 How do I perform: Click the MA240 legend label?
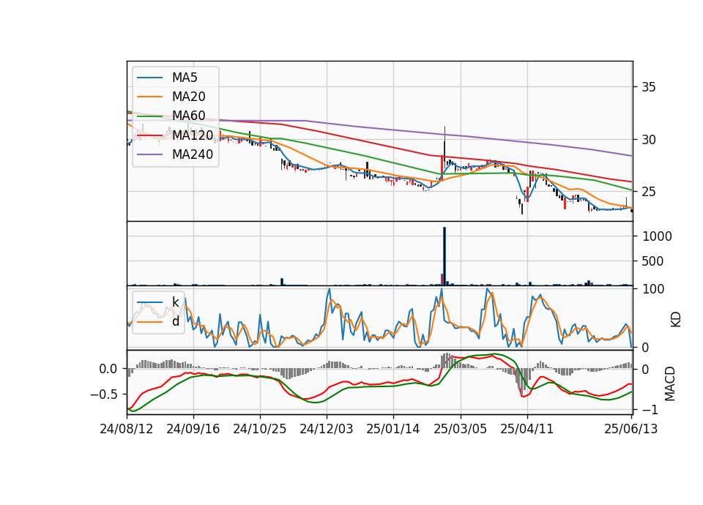(193, 154)
